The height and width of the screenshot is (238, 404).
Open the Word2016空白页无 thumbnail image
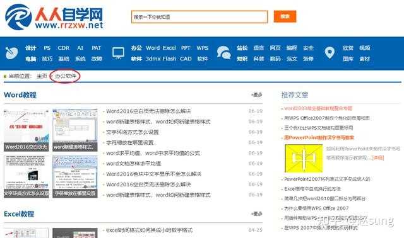click(x=27, y=130)
